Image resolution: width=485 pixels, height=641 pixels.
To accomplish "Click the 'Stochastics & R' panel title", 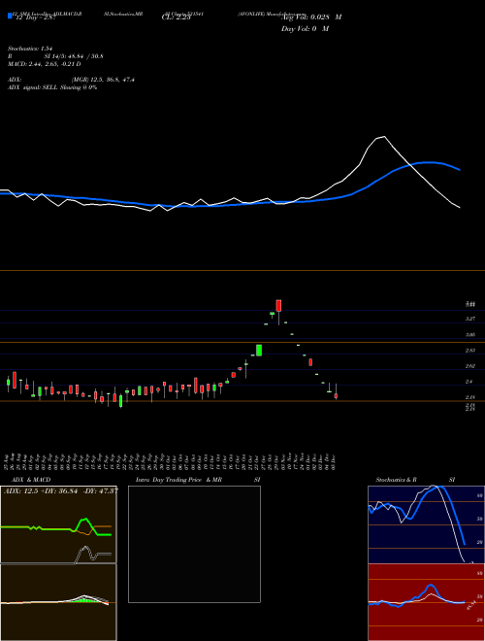I will pyautogui.click(x=396, y=480).
